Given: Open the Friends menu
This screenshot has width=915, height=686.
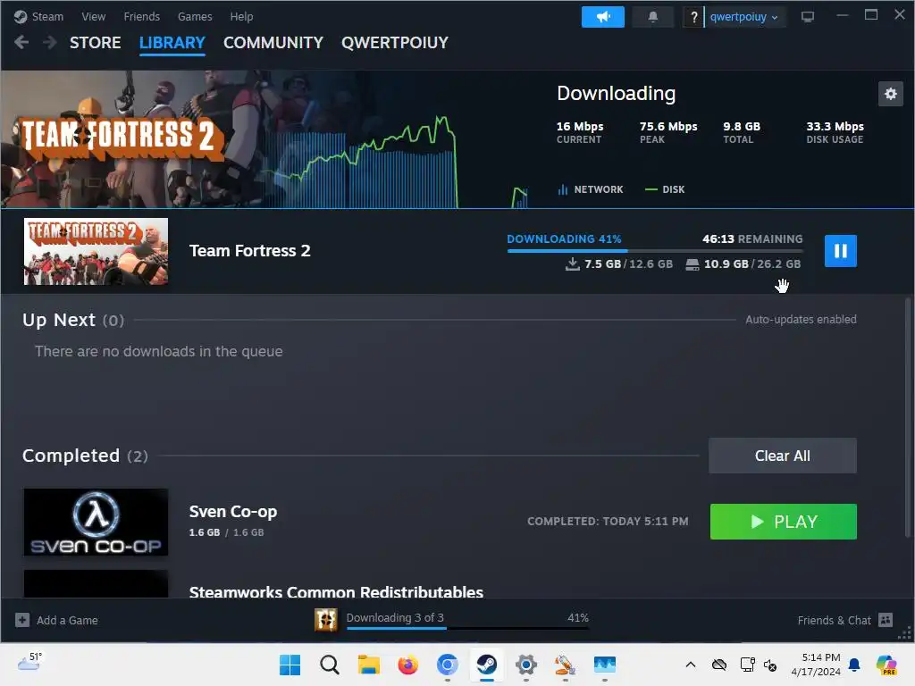Looking at the screenshot, I should (x=142, y=17).
